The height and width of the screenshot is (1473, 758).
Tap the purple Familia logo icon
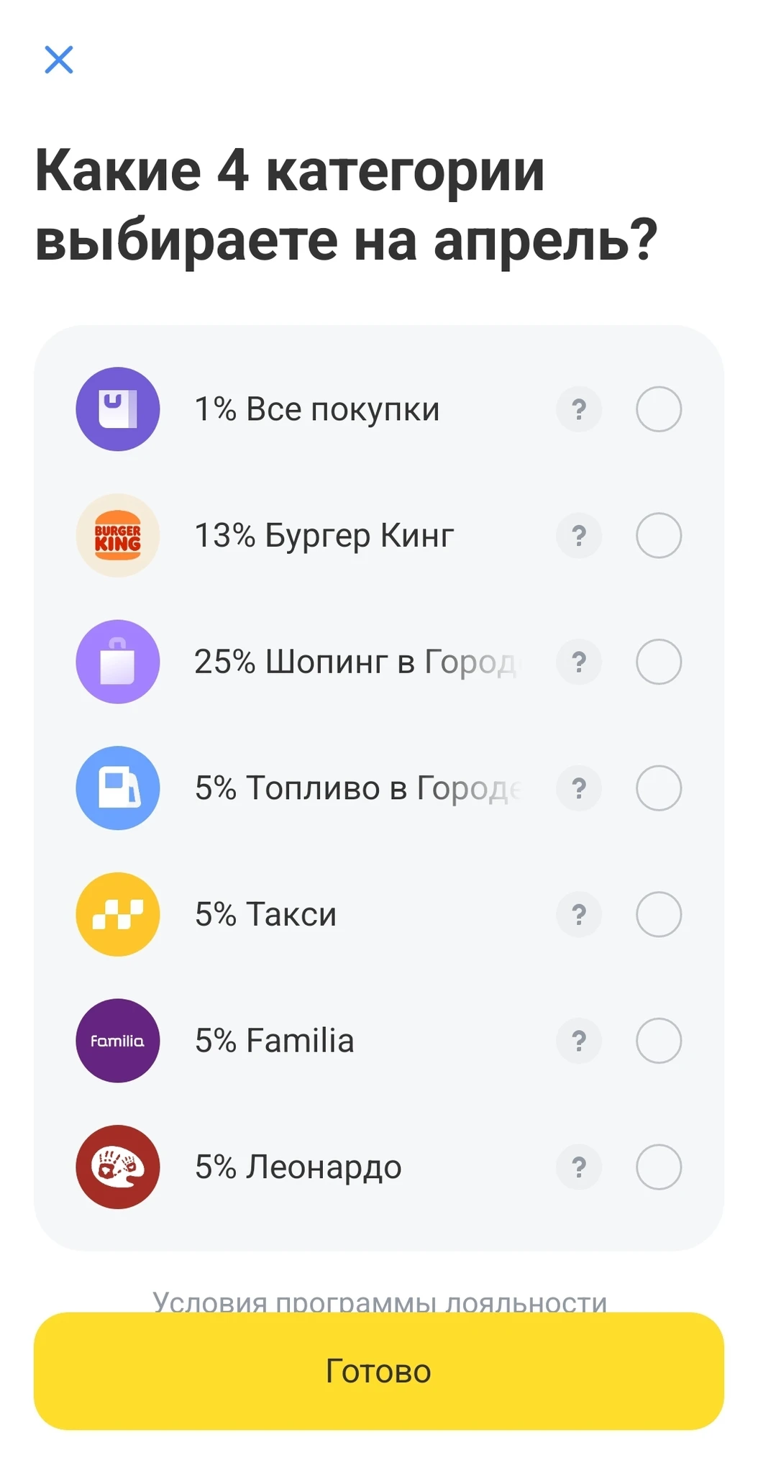pos(118,1041)
